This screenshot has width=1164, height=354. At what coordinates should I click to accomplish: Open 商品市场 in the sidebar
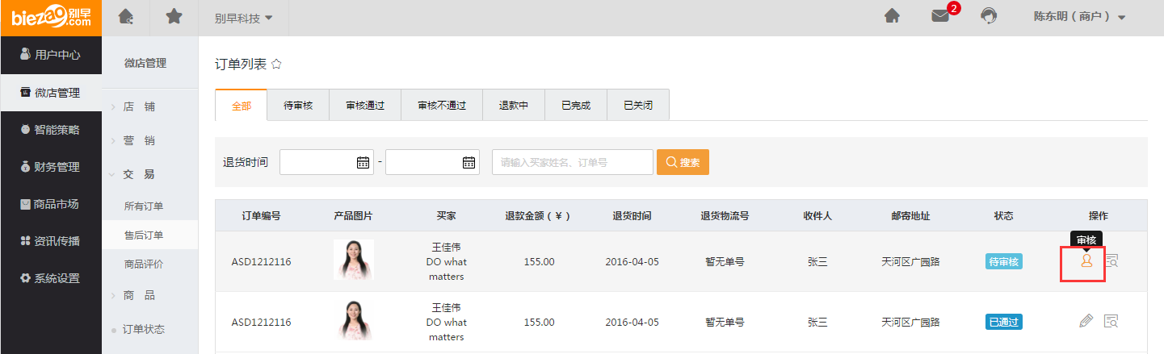click(51, 204)
